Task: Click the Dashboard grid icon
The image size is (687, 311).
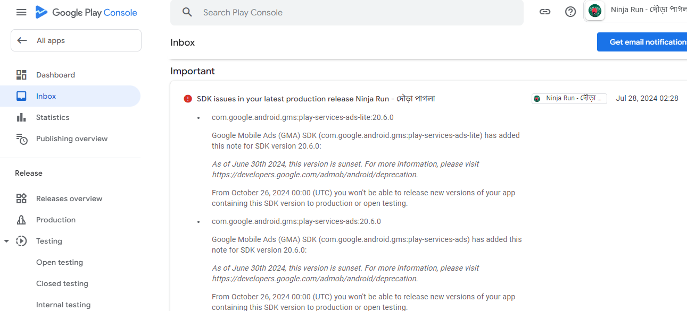Action: [x=21, y=75]
